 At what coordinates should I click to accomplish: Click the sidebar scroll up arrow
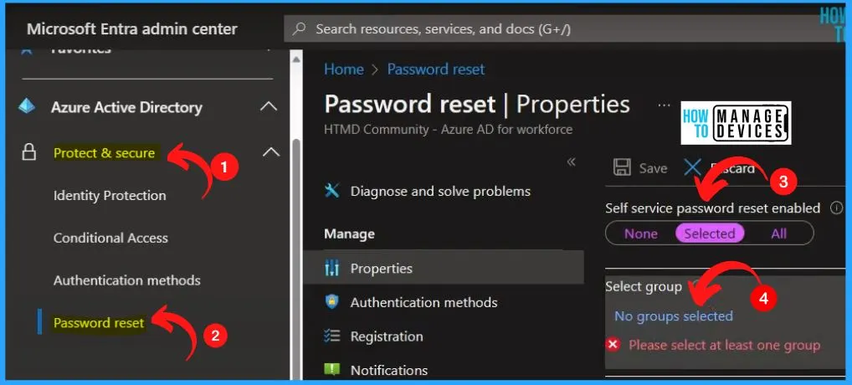coord(296,58)
